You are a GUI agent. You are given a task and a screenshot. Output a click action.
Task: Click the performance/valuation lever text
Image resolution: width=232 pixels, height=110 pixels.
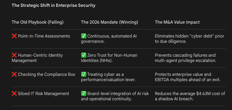(108, 80)
